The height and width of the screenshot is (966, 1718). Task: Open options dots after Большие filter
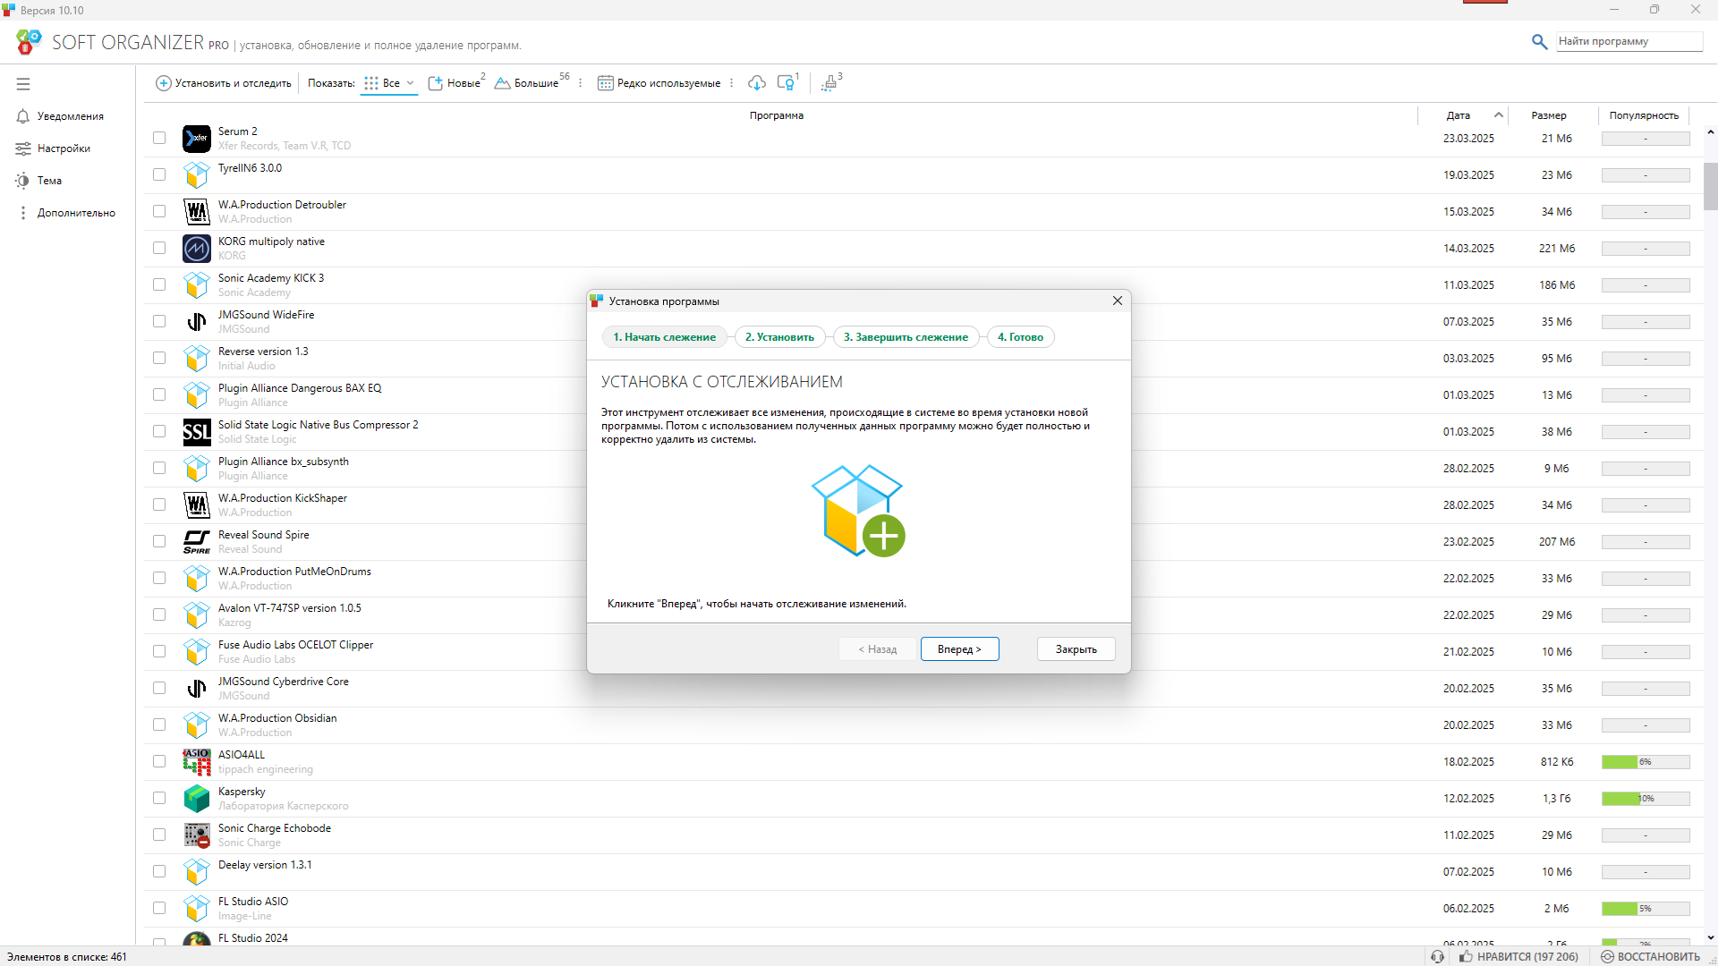[581, 83]
